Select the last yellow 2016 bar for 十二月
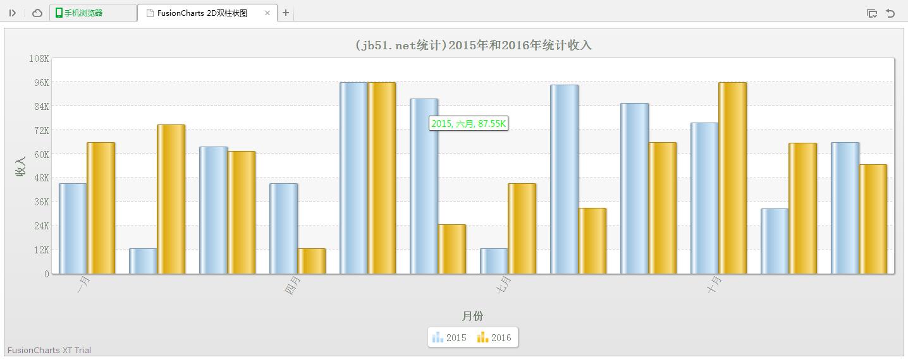Screen dimensions: 908x362 tap(873, 219)
